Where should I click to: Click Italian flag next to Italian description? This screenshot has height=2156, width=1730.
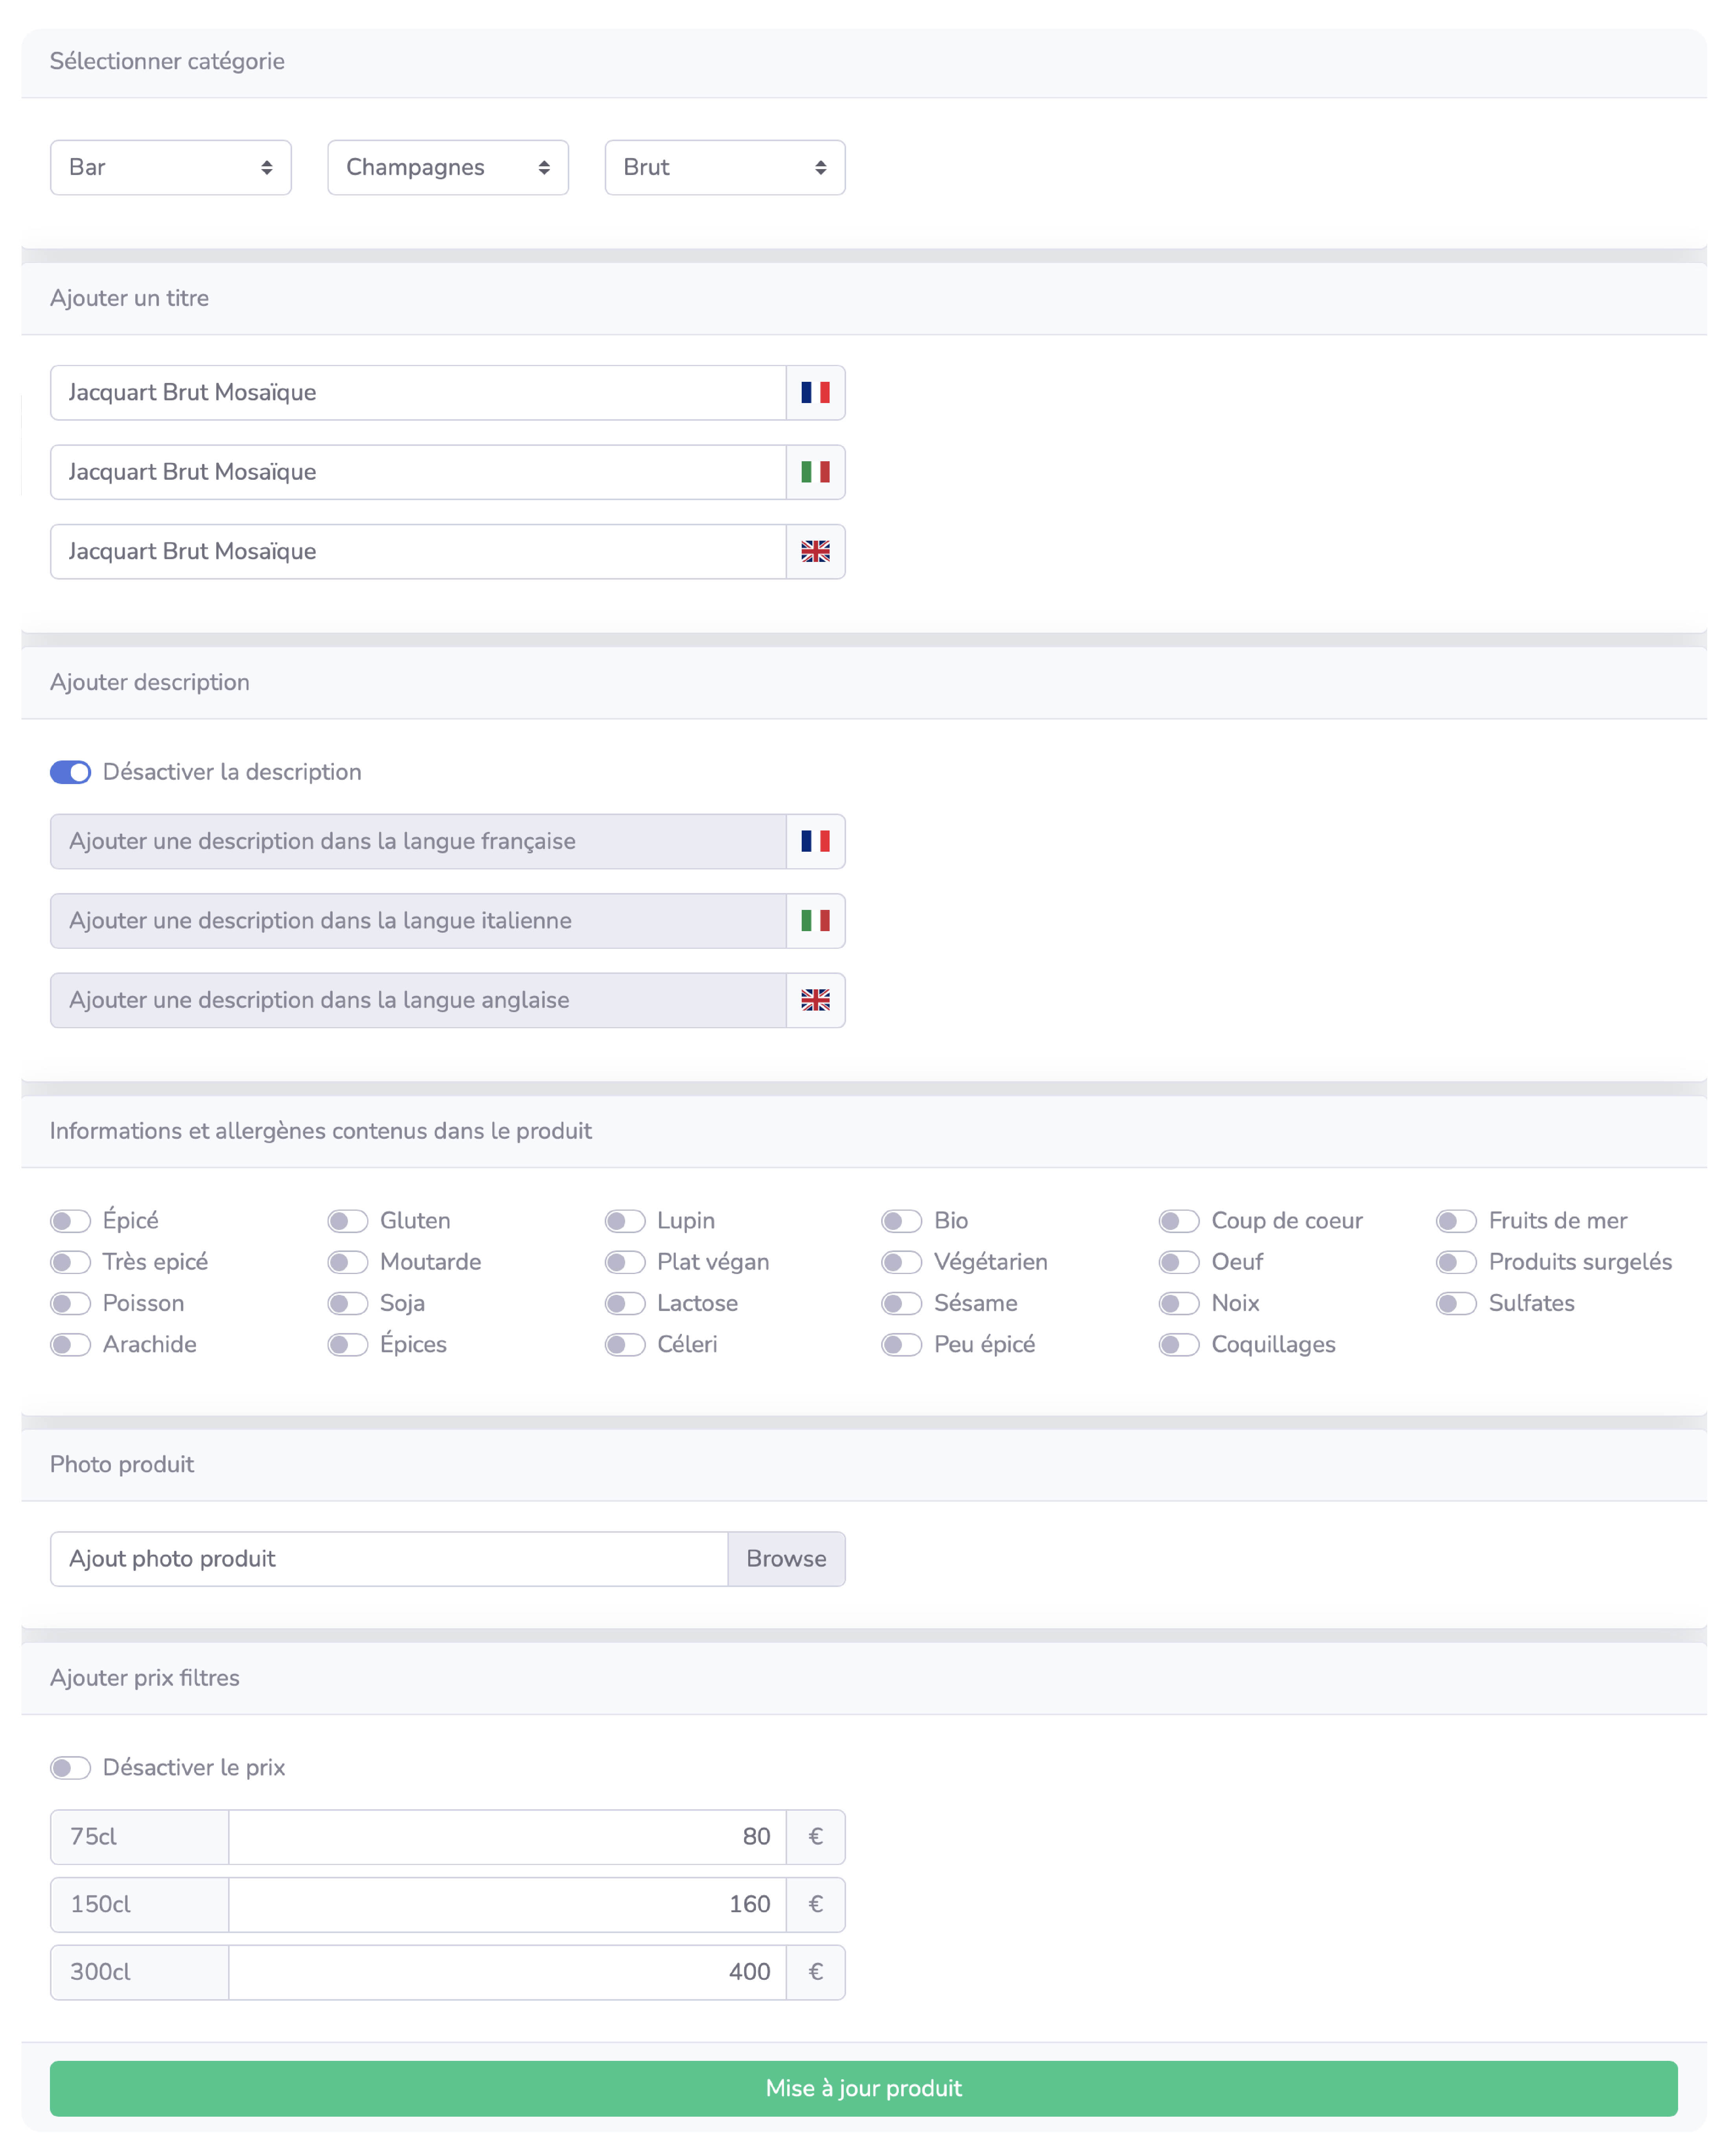click(x=815, y=920)
